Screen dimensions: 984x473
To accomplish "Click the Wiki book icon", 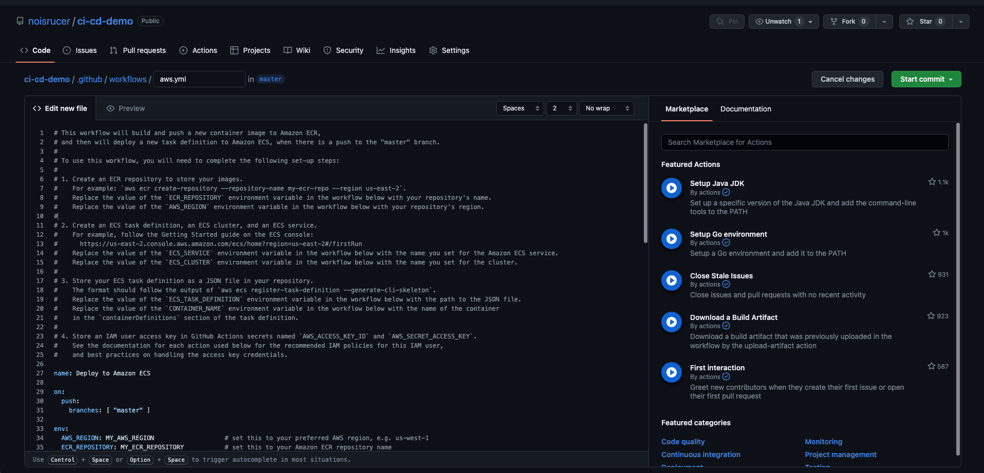I will click(288, 50).
